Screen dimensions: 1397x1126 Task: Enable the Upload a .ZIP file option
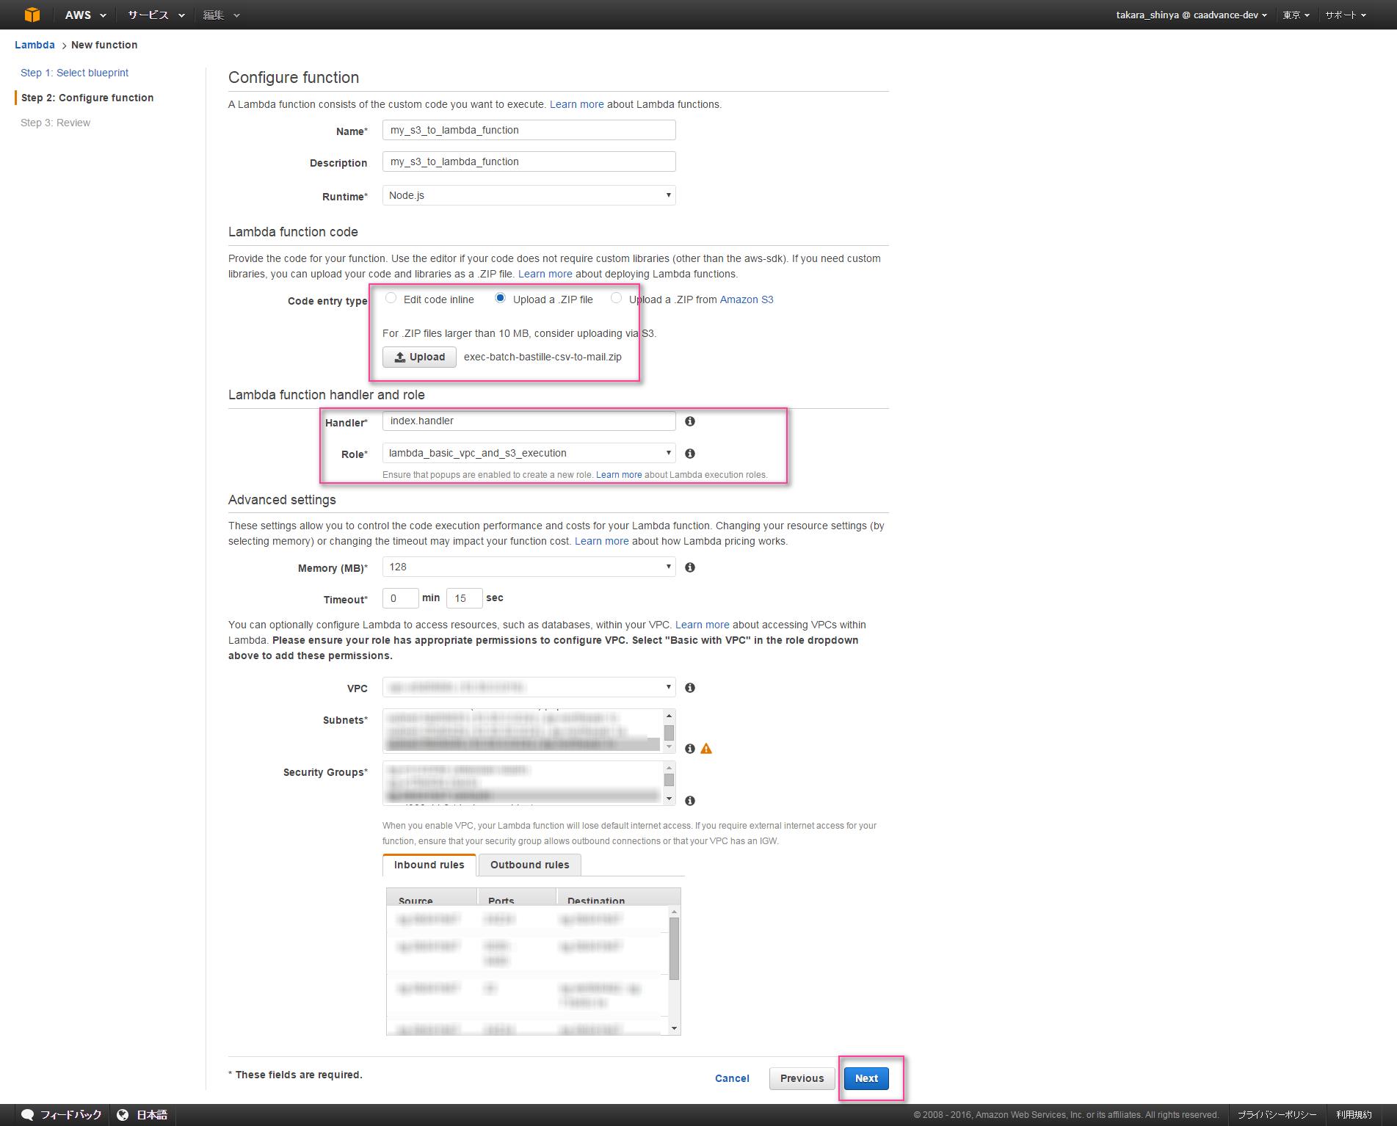(x=501, y=298)
